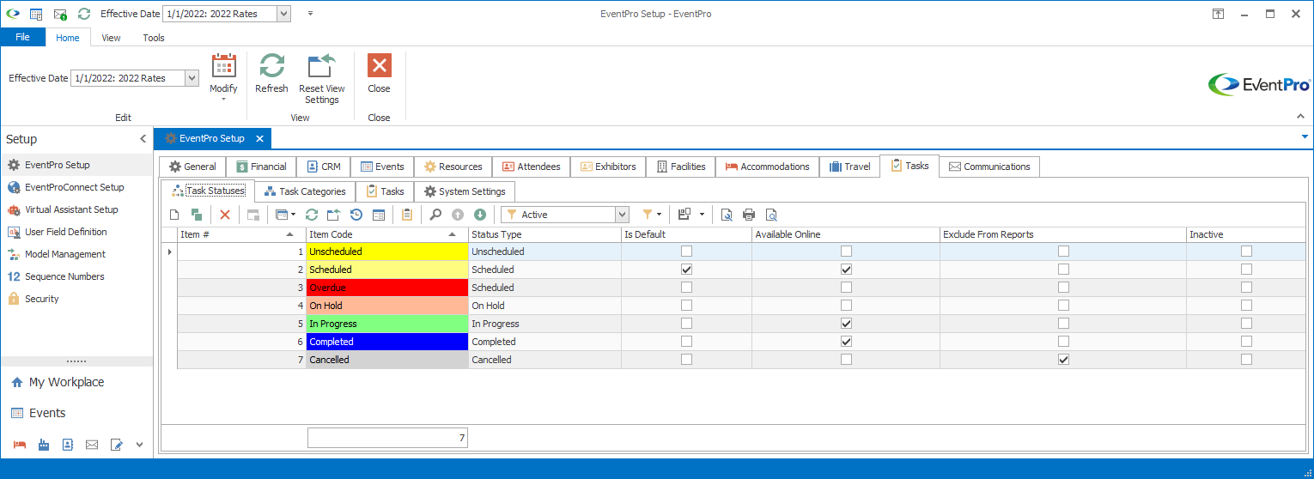Image resolution: width=1314 pixels, height=479 pixels.
Task: Click the refresh icon in title bar
Action: (x=84, y=14)
